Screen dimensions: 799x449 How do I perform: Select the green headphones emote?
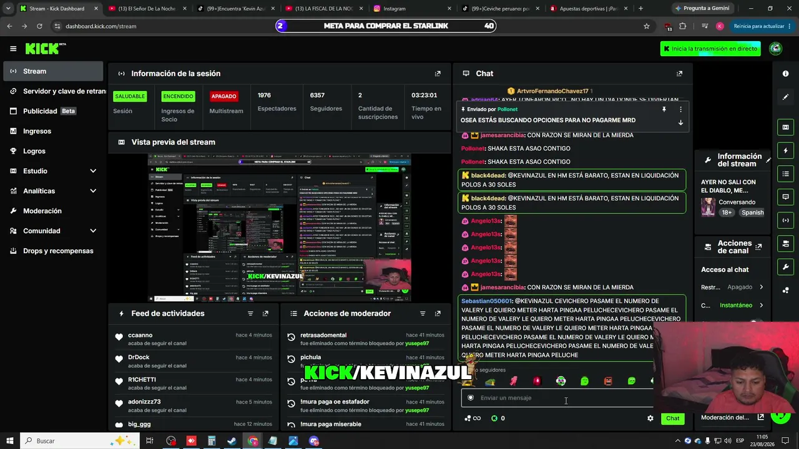tap(561, 381)
